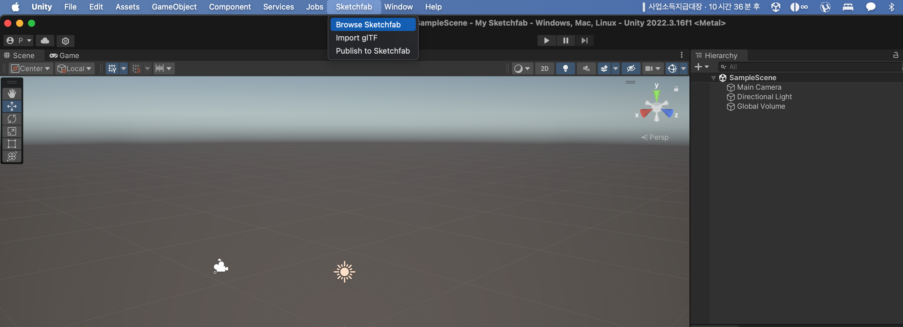
Task: Start Play mode
Action: pyautogui.click(x=546, y=41)
